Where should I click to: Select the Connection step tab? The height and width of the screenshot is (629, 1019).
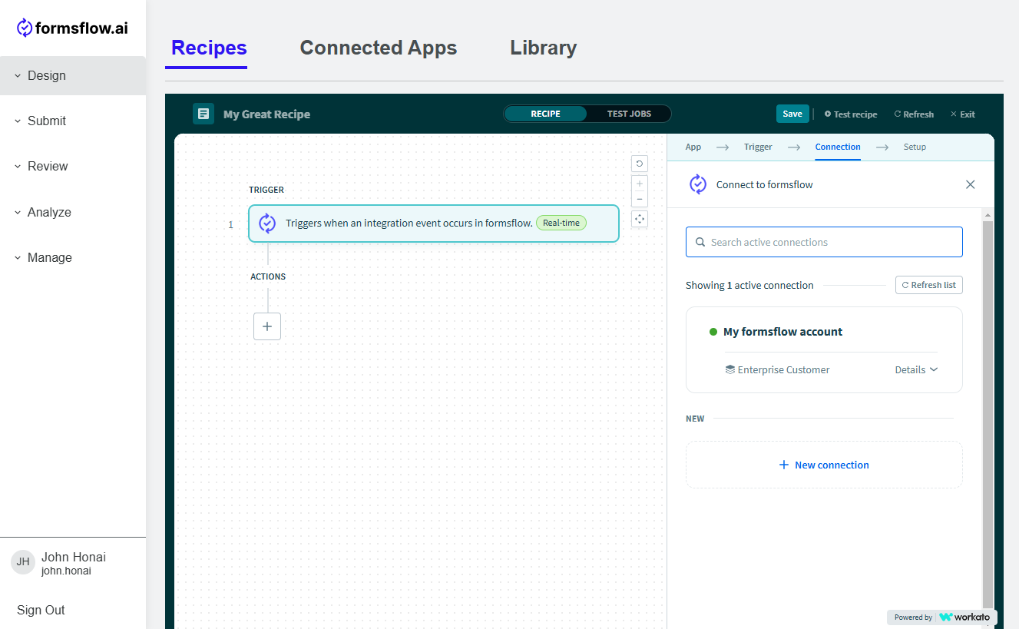[x=838, y=147]
